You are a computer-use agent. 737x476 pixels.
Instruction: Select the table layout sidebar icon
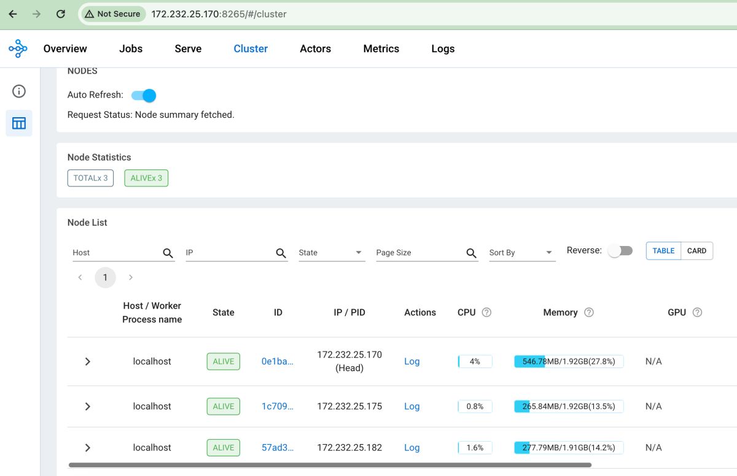click(x=19, y=123)
